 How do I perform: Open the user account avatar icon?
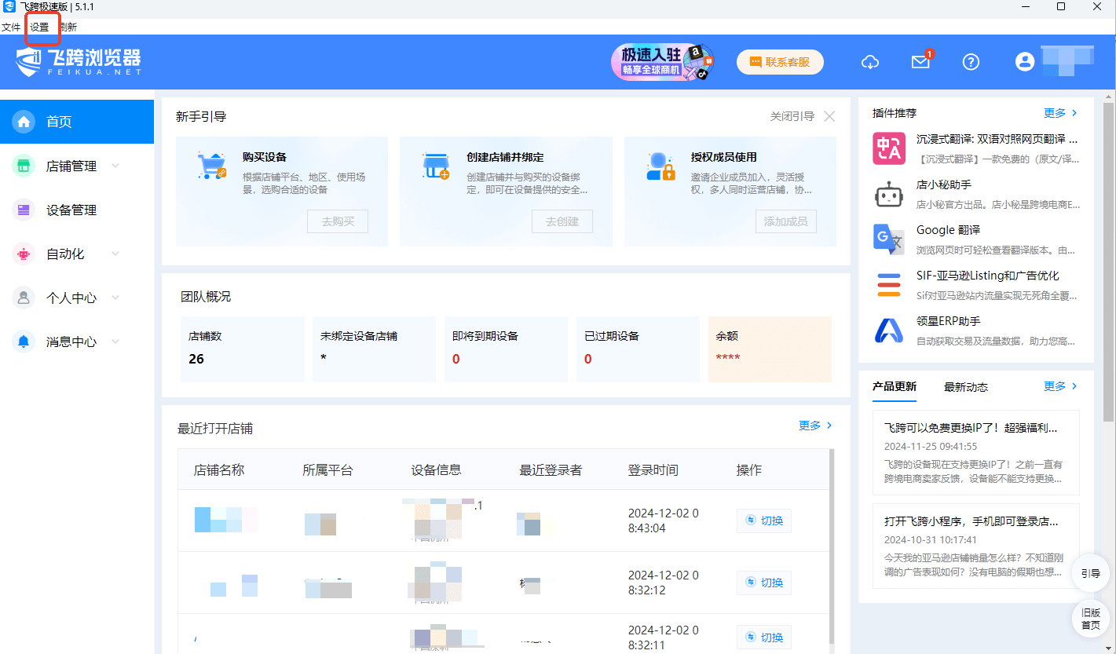[x=1024, y=62]
